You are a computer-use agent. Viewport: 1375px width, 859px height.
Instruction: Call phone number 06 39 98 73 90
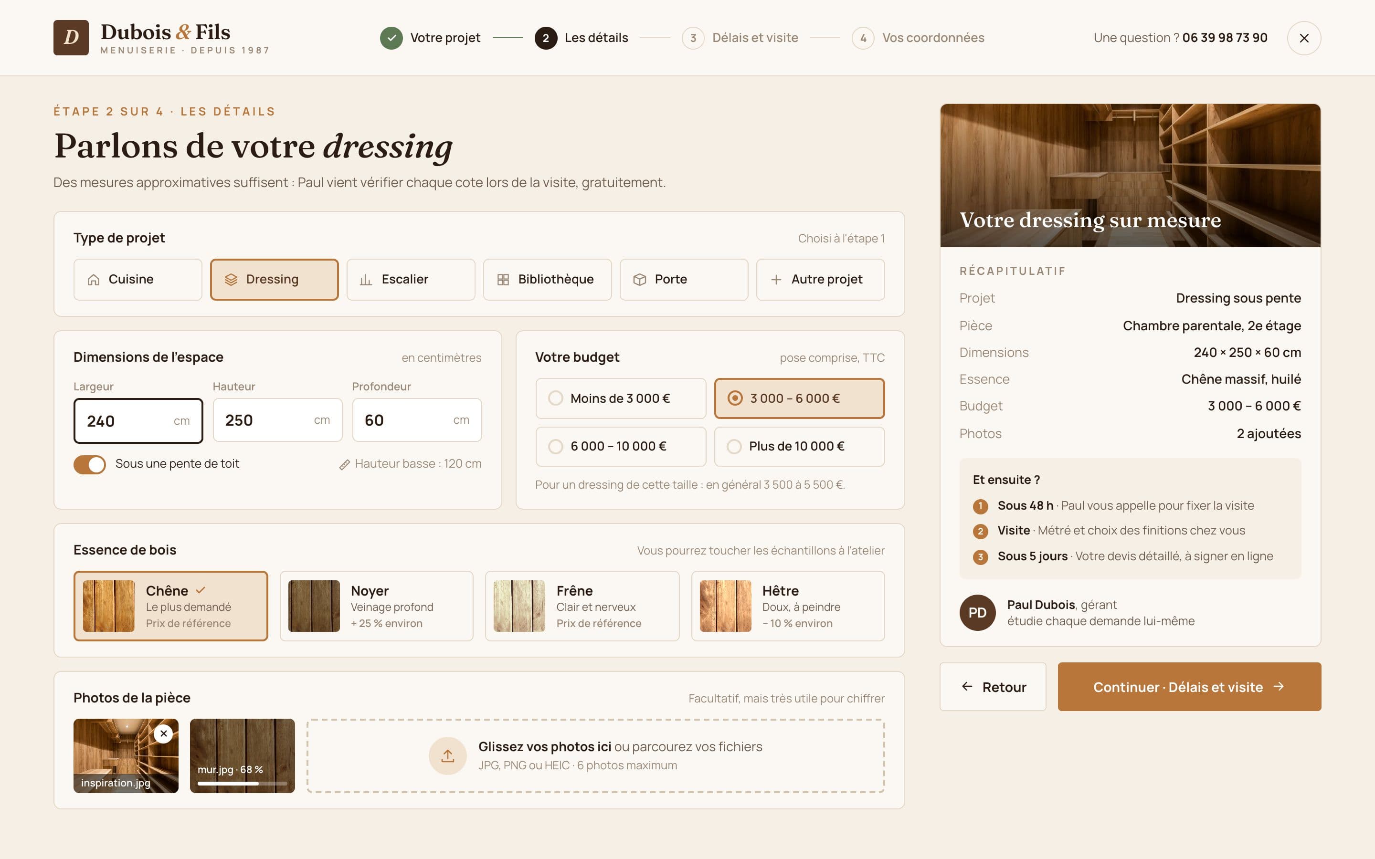tap(1225, 38)
